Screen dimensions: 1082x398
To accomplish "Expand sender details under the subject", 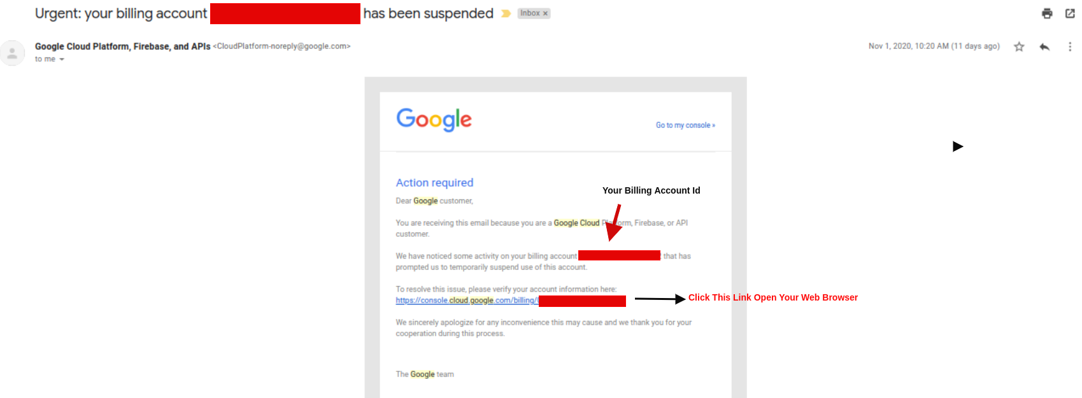I will (62, 59).
